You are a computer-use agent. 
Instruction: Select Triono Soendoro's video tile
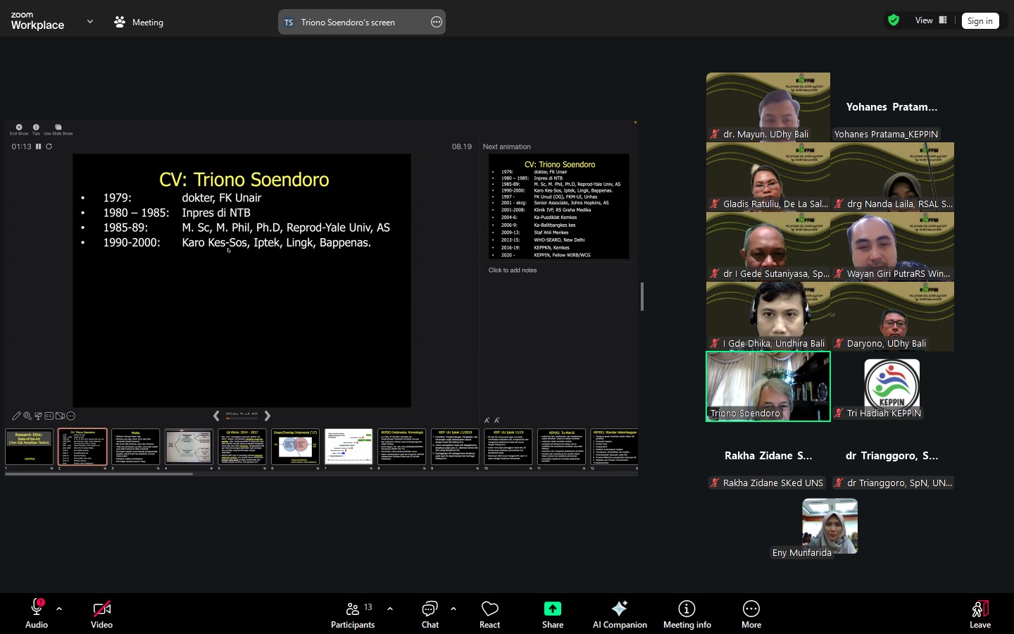coord(768,386)
